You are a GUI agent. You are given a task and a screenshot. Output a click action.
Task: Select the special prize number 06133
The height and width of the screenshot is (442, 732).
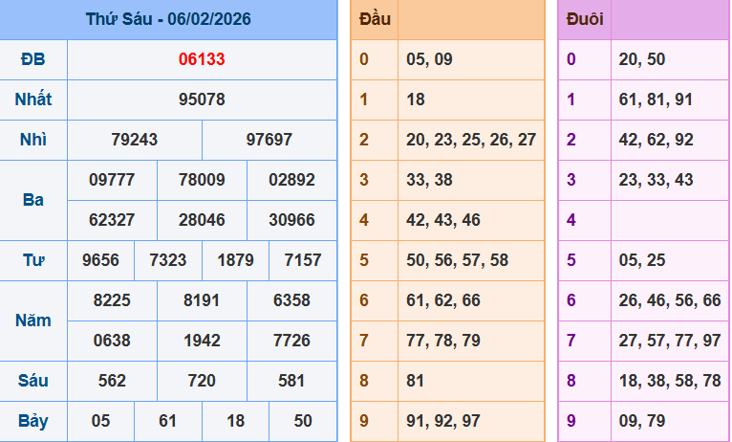pos(202,59)
